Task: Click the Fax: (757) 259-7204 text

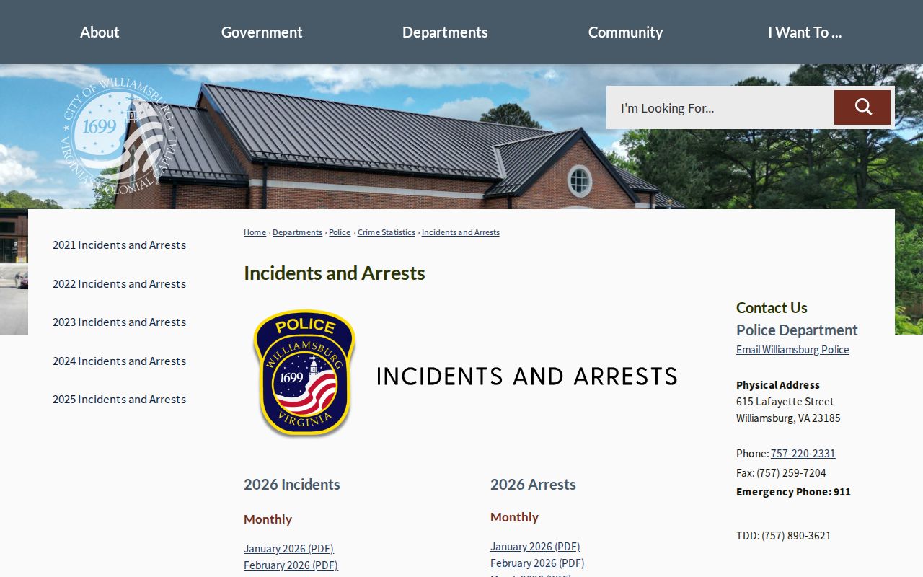Action: [x=781, y=472]
